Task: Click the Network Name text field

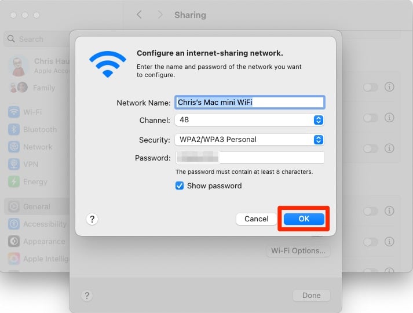Action: 250,103
